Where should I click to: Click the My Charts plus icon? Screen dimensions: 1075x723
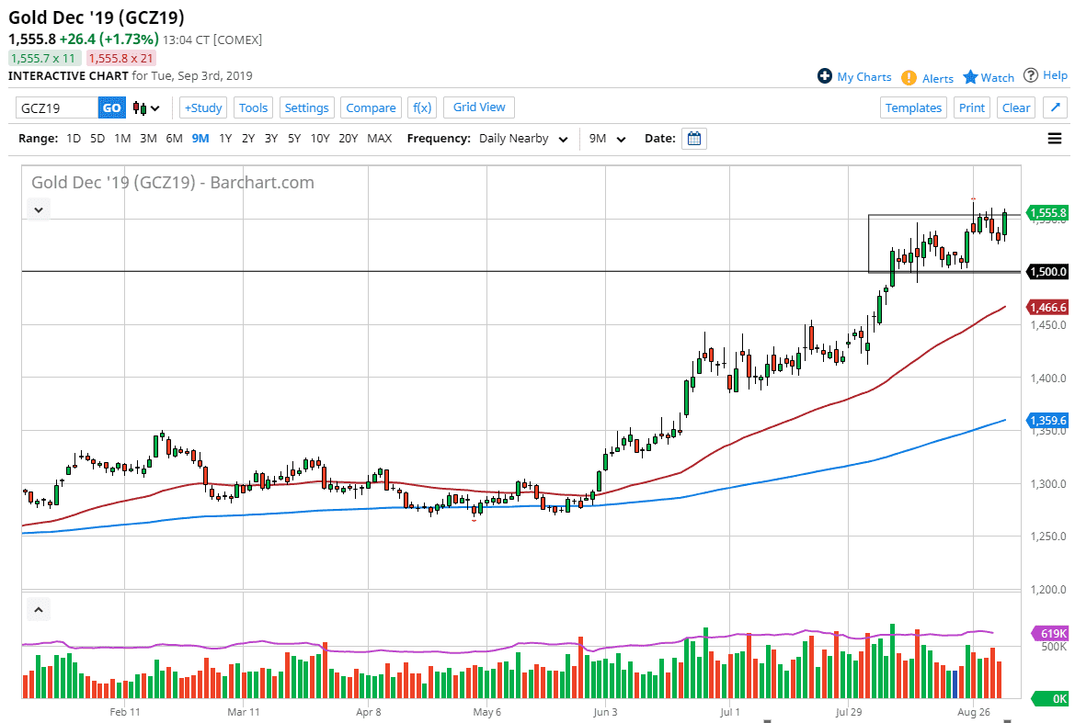click(825, 76)
